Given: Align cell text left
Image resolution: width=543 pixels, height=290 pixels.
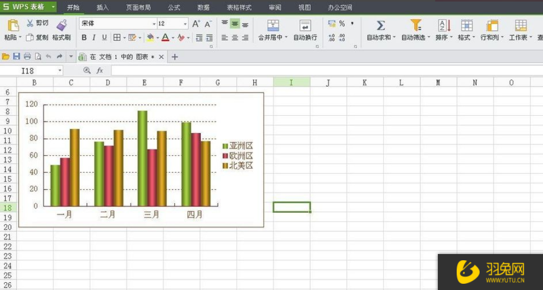Looking at the screenshot, I should point(225,38).
